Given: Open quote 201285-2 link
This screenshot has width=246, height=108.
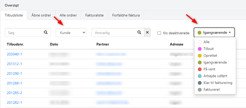Looking at the screenshot, I should [14, 93].
